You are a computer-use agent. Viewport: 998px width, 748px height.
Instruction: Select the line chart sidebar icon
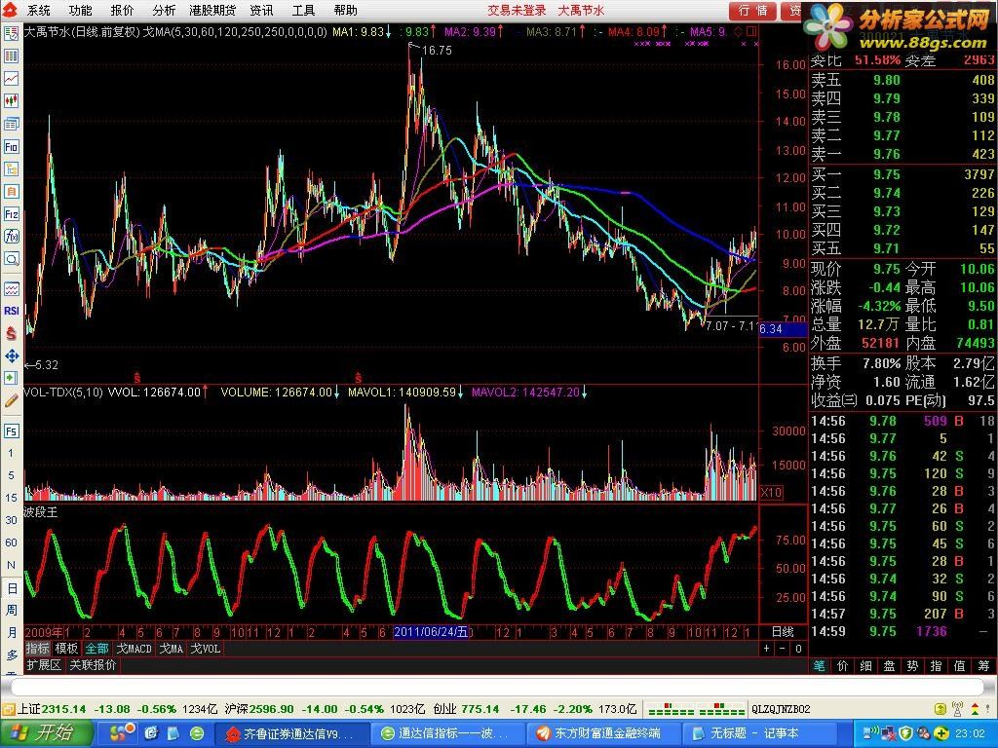pos(12,79)
